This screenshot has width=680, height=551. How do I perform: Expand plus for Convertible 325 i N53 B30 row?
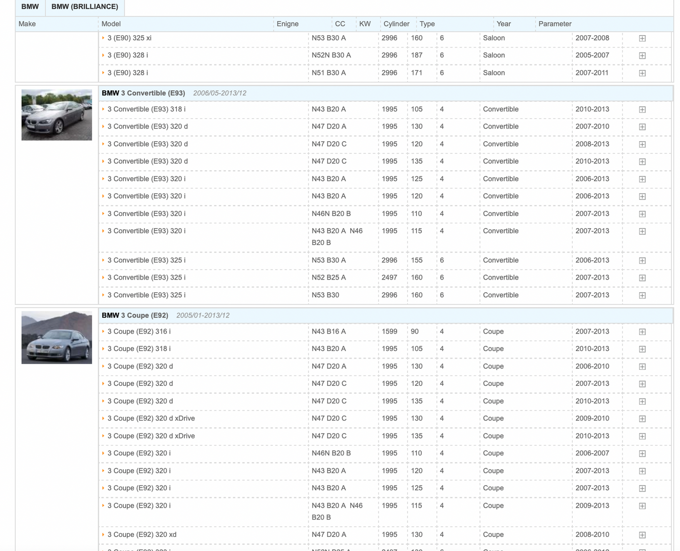tap(642, 295)
